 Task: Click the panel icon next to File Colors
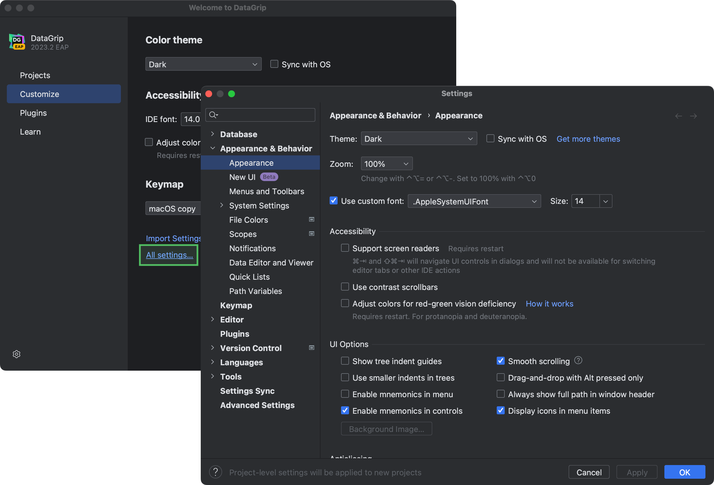coord(312,219)
